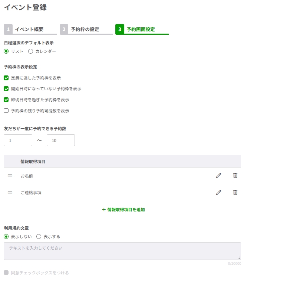Click 情報取得項目を追加 link
This screenshot has height=284, width=290.
click(123, 210)
